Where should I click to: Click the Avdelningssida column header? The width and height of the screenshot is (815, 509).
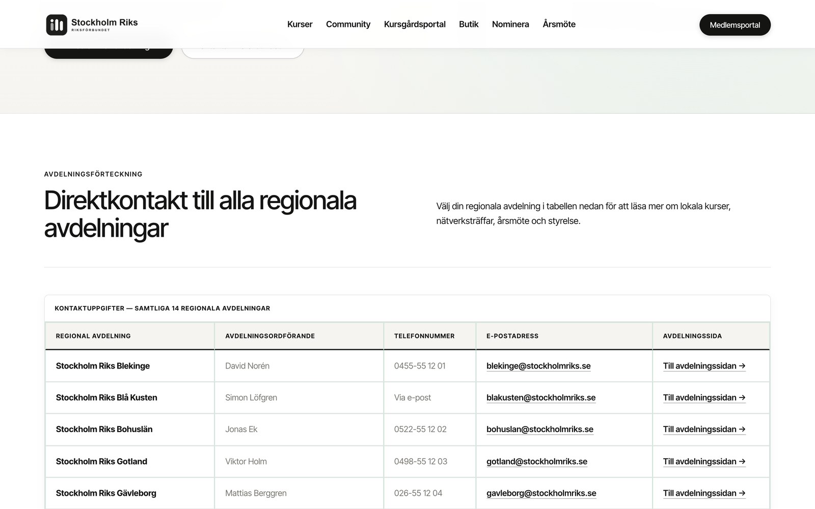pyautogui.click(x=711, y=336)
